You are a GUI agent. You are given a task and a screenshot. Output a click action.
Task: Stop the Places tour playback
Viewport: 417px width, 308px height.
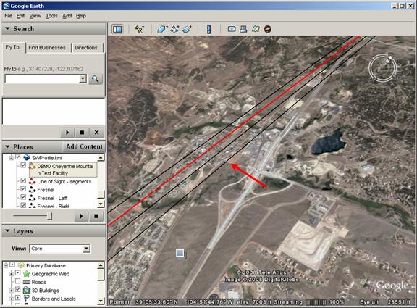coord(96,216)
